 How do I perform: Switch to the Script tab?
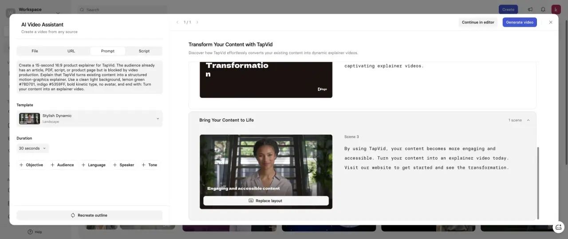pos(144,51)
